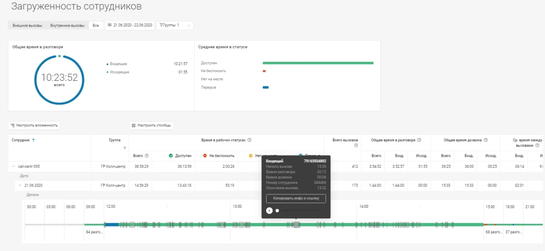Viewport: 545px width, 251px height.
Task: Click help icon next to "Всего" status column
Action: tap(147, 156)
